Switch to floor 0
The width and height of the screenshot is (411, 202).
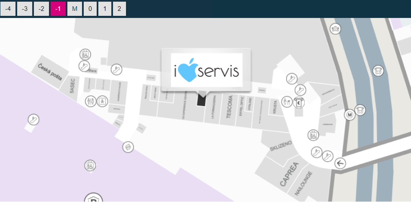[90, 9]
